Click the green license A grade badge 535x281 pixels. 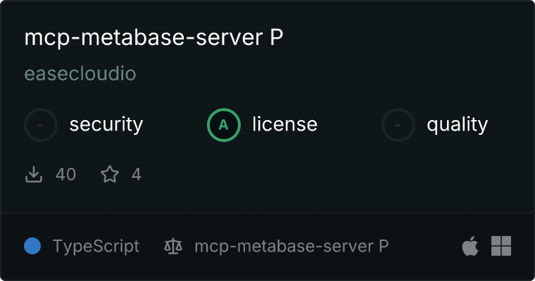pyautogui.click(x=223, y=125)
